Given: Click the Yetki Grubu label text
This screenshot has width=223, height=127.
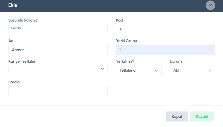Looking at the screenshot, I should click(x=126, y=41).
